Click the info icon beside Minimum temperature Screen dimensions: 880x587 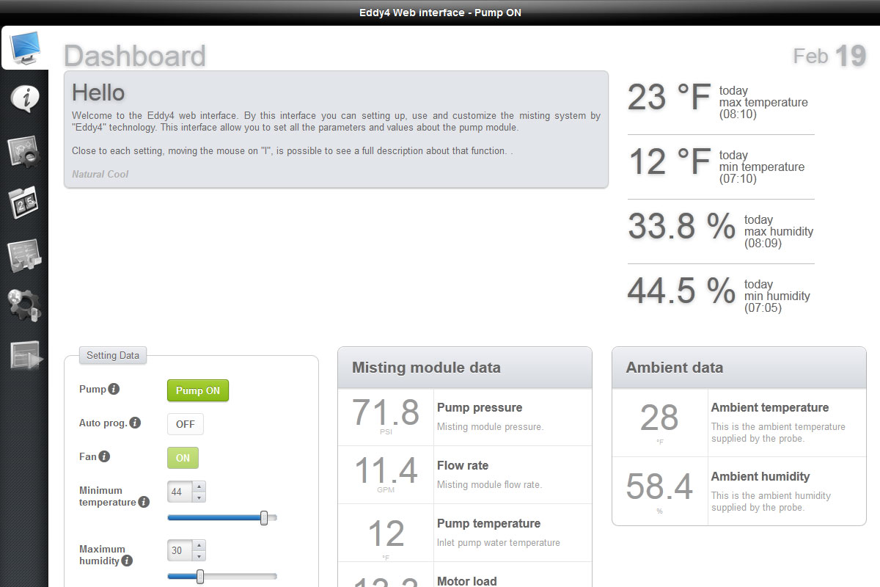click(144, 503)
